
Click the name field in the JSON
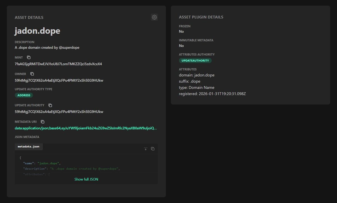[28, 163]
